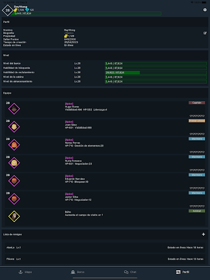Viewport: 210px width, 280px height.
Task: Tap the level 28 diamond badge
Action: tap(8, 10)
